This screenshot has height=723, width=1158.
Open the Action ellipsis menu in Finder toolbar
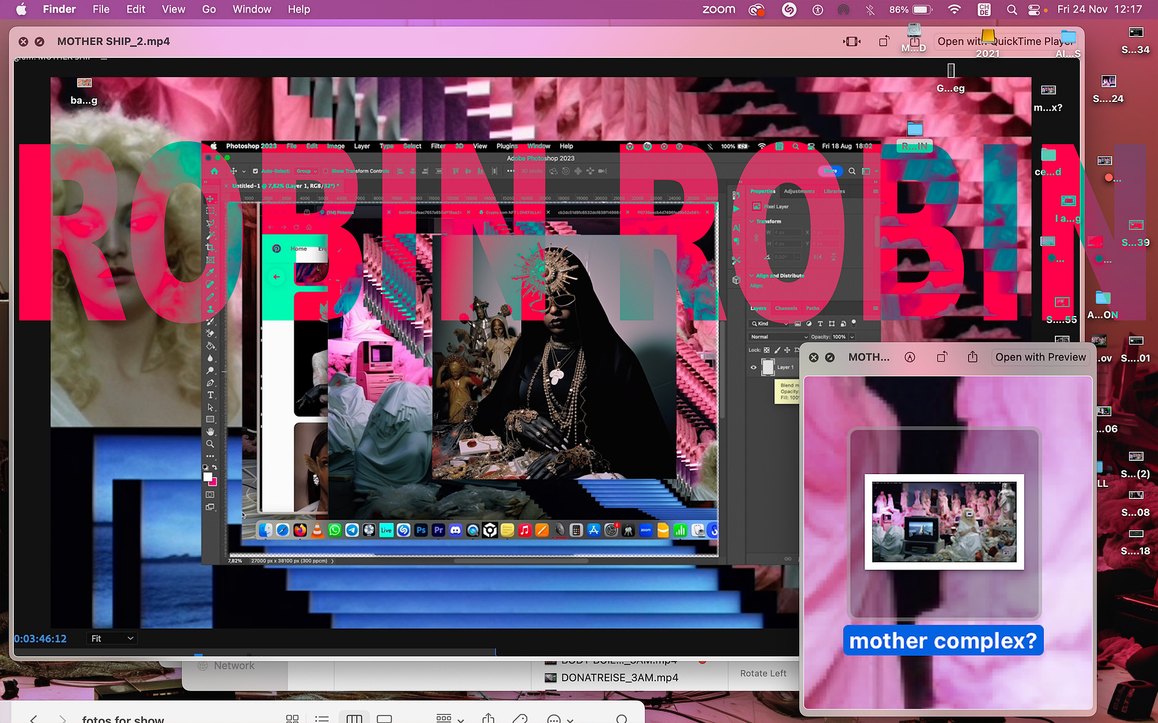(x=560, y=719)
